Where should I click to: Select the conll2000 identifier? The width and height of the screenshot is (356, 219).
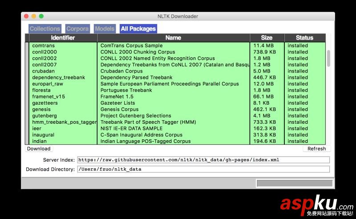pos(44,52)
